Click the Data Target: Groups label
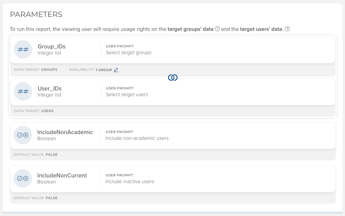Image resolution: width=345 pixels, height=216 pixels. tap(36, 70)
